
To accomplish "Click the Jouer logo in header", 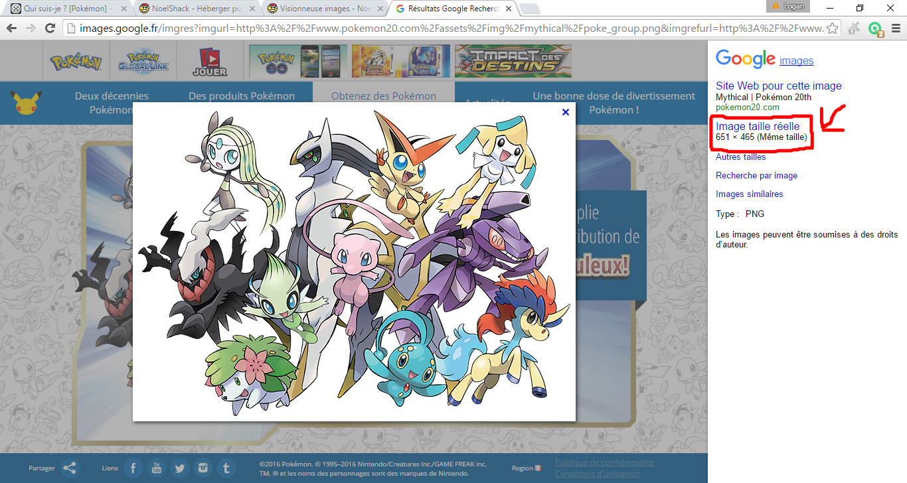I will 210,62.
